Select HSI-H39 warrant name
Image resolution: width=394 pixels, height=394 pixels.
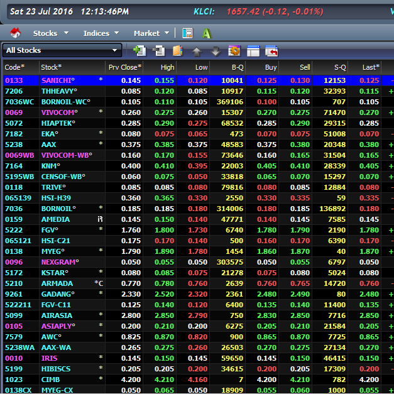click(x=56, y=198)
